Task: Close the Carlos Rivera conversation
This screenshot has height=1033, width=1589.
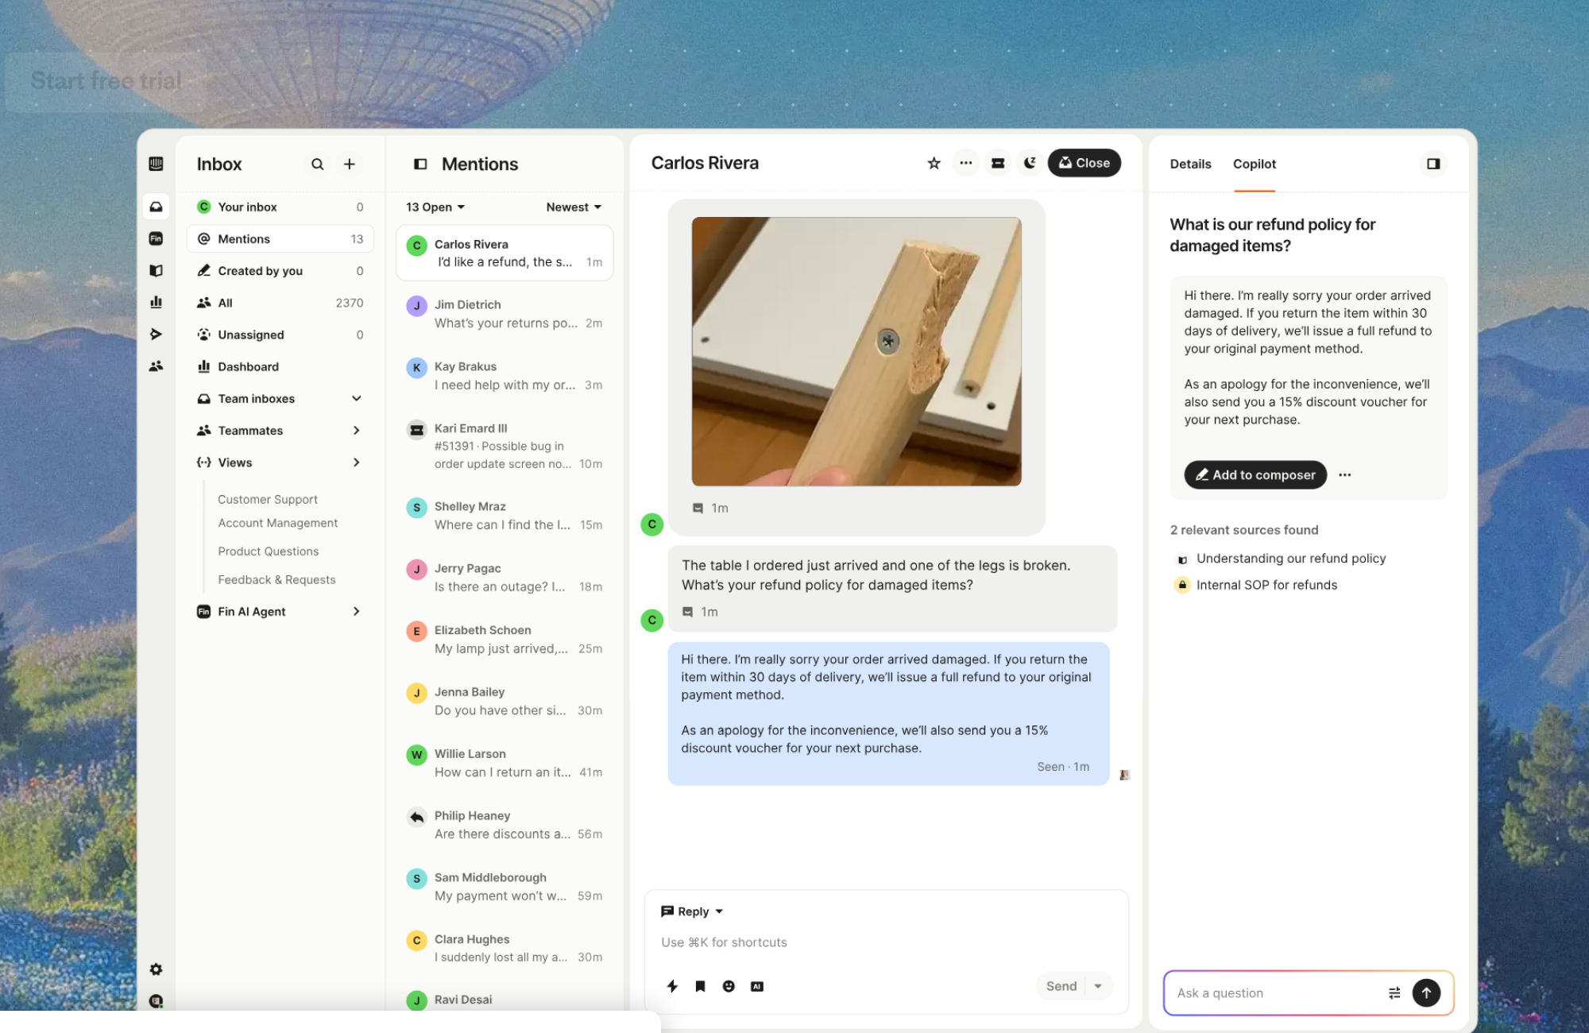Action: [x=1084, y=163]
